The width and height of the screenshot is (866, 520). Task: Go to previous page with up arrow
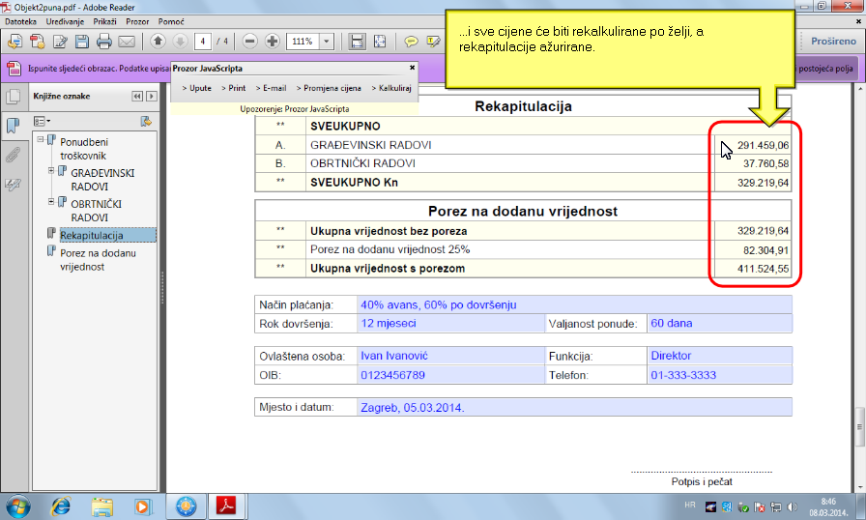(158, 41)
